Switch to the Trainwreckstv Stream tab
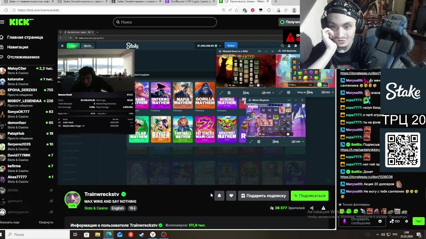This screenshot has width=426, height=239. [245, 2]
